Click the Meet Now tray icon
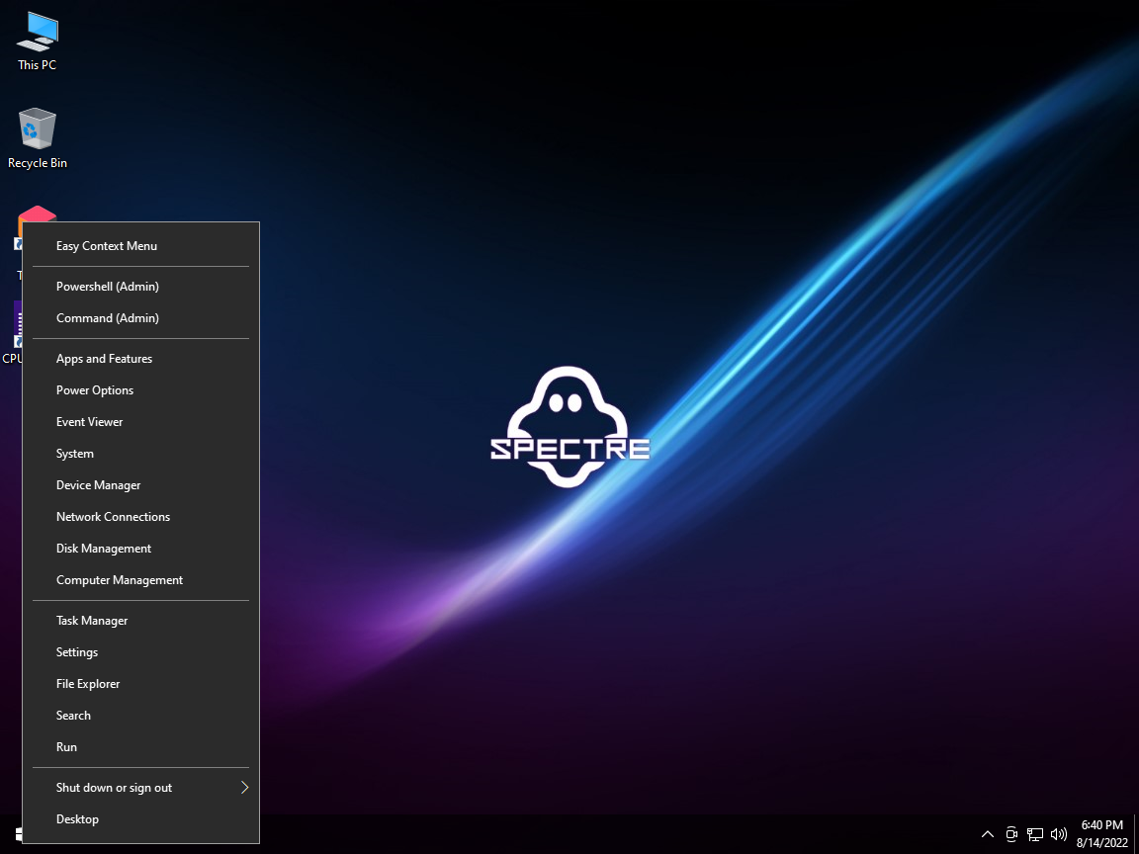Screen dimensions: 1139x854 (1011, 834)
